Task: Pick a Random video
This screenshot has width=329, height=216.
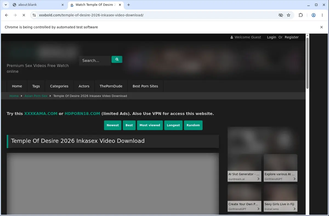Action: tap(193, 125)
